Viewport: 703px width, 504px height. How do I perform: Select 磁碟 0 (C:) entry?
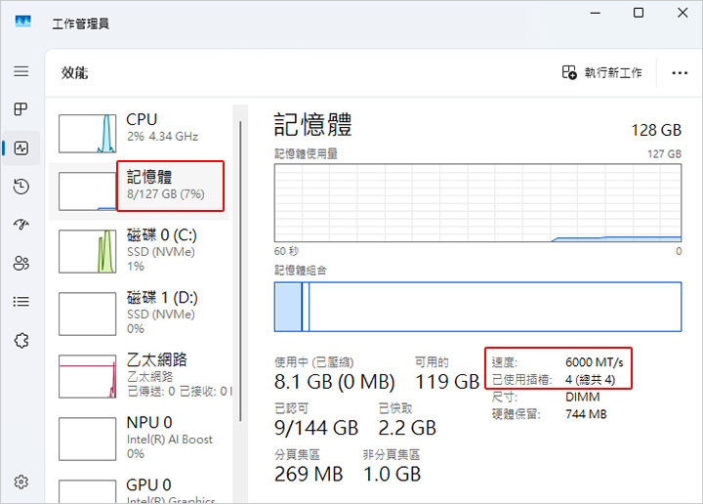(x=139, y=251)
